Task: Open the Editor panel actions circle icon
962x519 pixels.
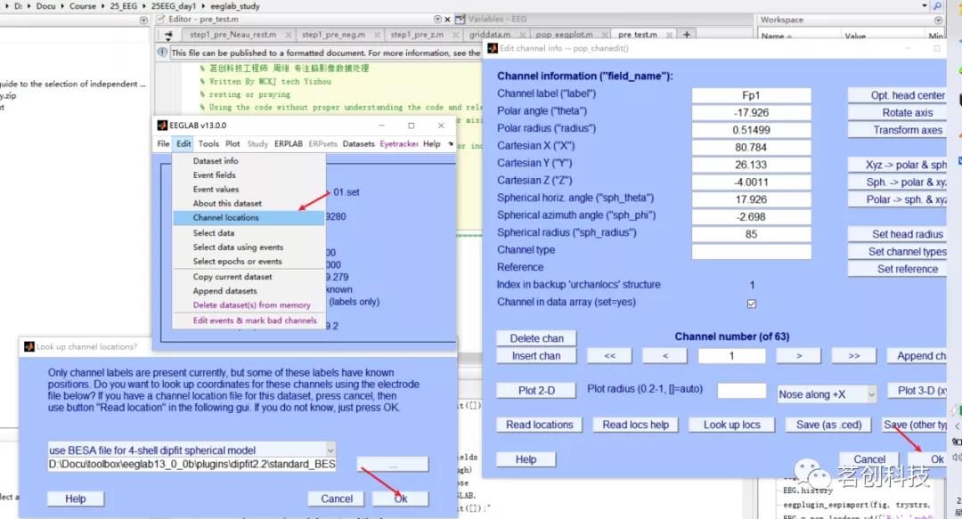Action: coord(437,19)
